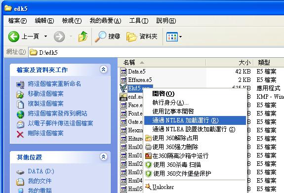Click 刪除這個檔案 link
This screenshot has width=284, height=193.
click(45, 133)
